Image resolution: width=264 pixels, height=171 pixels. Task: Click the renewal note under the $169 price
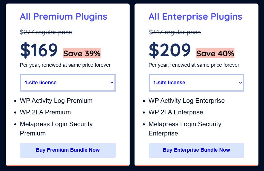65,65
